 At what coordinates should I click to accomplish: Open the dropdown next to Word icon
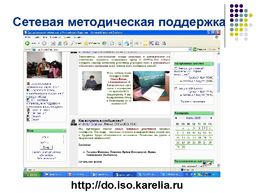coord(141,43)
